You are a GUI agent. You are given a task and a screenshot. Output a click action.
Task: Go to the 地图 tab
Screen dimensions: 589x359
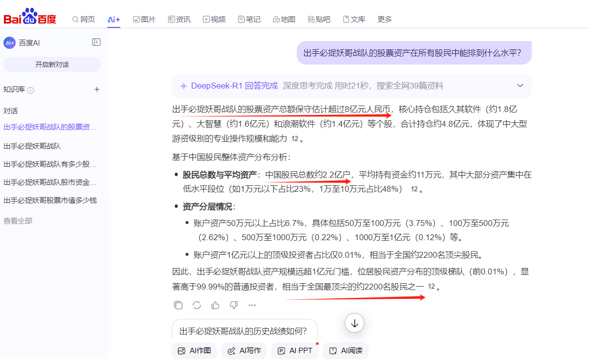point(284,19)
